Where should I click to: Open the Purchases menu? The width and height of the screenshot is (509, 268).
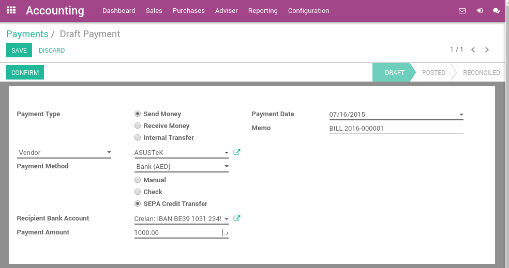(188, 11)
